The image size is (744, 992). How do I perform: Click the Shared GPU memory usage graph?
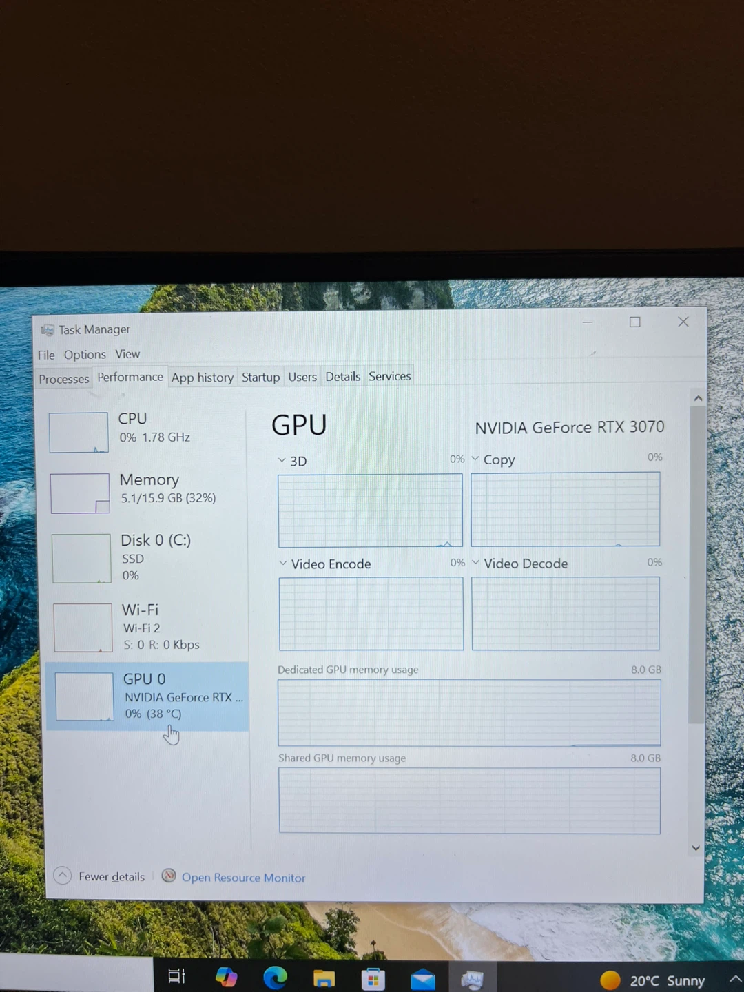tap(470, 800)
